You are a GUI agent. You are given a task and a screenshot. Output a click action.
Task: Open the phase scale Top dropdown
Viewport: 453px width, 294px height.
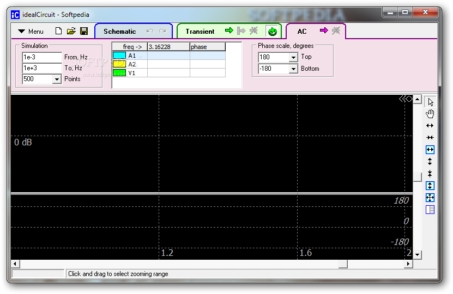click(x=293, y=57)
